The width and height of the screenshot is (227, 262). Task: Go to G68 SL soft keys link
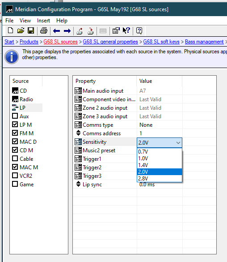pos(161,42)
